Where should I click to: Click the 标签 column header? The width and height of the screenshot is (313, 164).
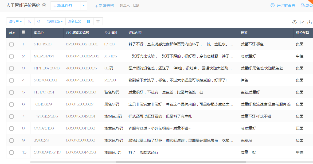[244, 33]
